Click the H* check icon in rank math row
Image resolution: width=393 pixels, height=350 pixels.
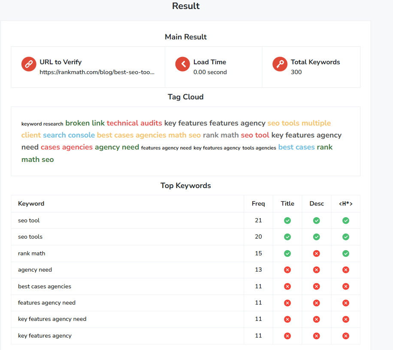346,254
